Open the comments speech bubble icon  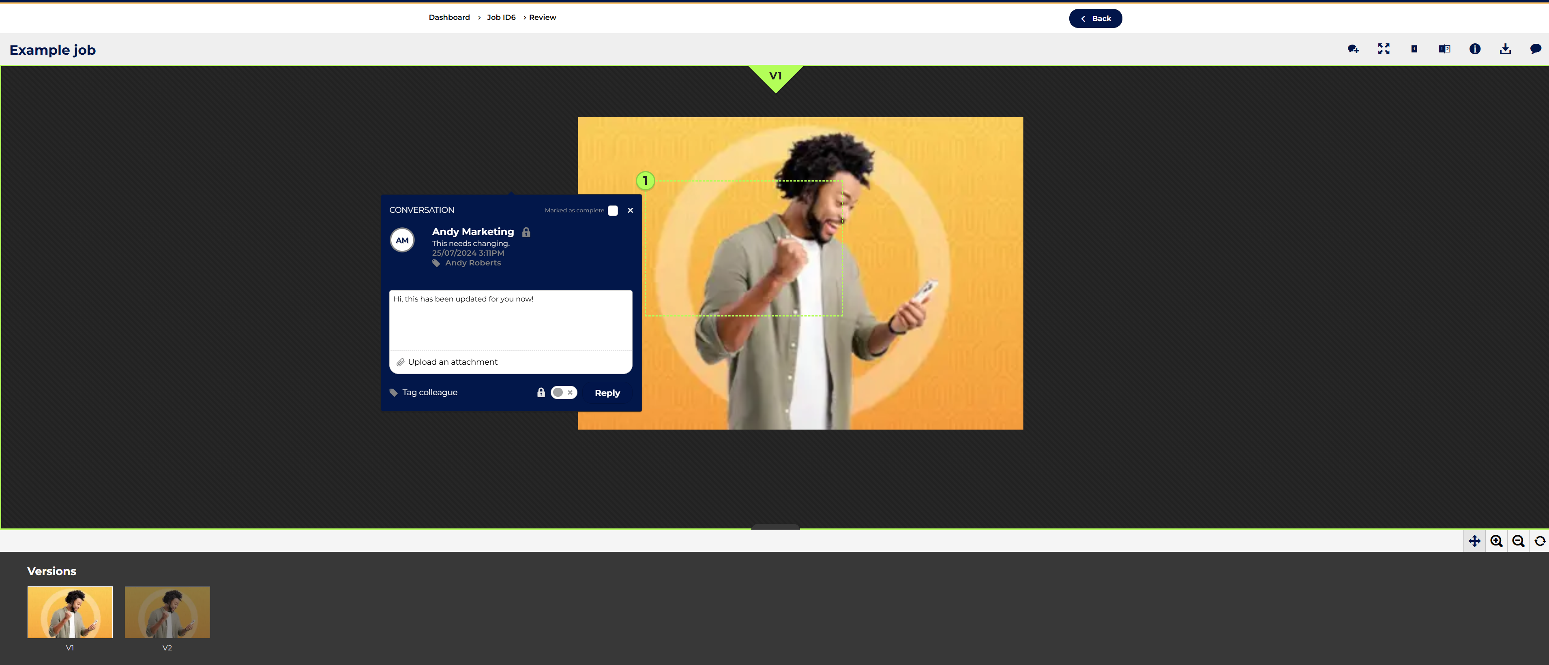(x=1536, y=49)
